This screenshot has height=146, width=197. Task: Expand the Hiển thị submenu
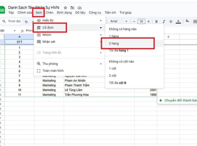click(x=69, y=20)
